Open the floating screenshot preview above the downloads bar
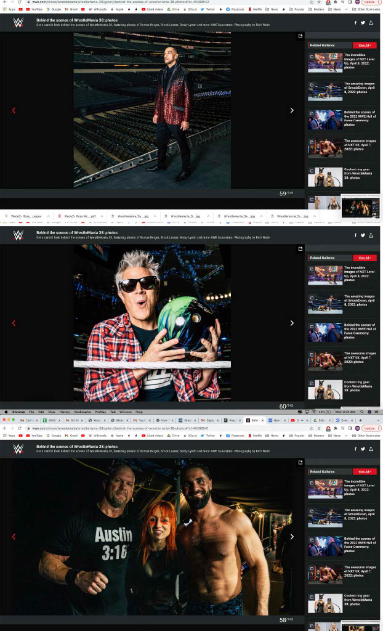383x631 pixels. pos(360,207)
